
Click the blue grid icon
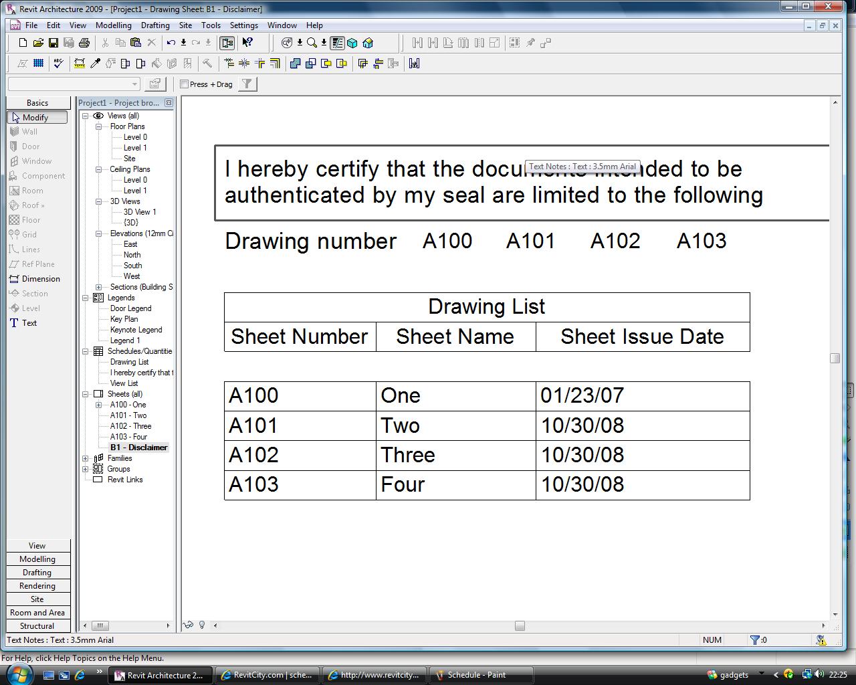39,64
